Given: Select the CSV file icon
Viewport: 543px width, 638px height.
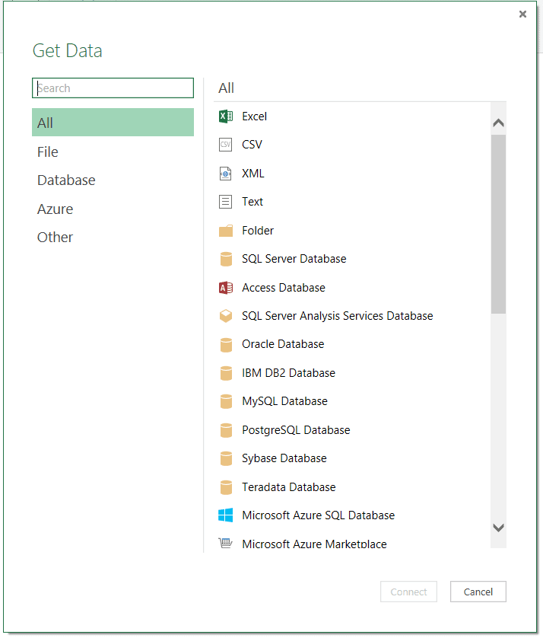Looking at the screenshot, I should pos(225,145).
